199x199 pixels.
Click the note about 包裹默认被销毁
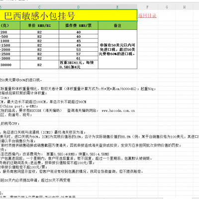pos(76,158)
